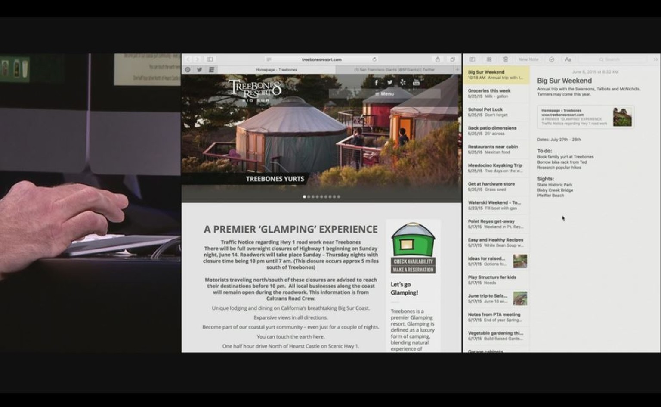Open the resort's Facebook page icon
This screenshot has height=407, width=661.
[376, 83]
